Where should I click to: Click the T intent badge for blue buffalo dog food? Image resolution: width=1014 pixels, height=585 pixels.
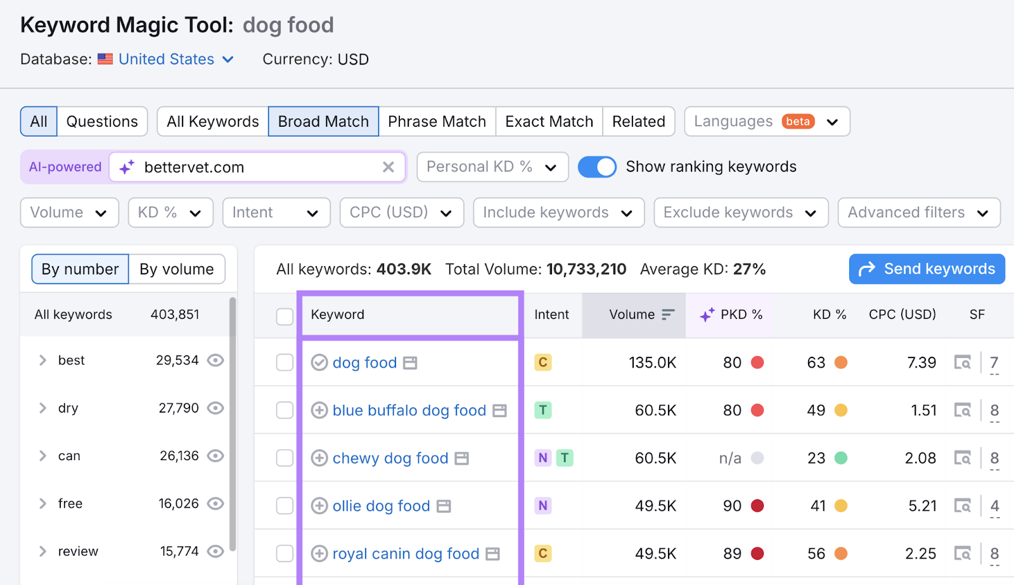pyautogui.click(x=543, y=410)
